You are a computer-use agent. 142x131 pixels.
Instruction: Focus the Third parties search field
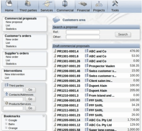(x=13, y=90)
